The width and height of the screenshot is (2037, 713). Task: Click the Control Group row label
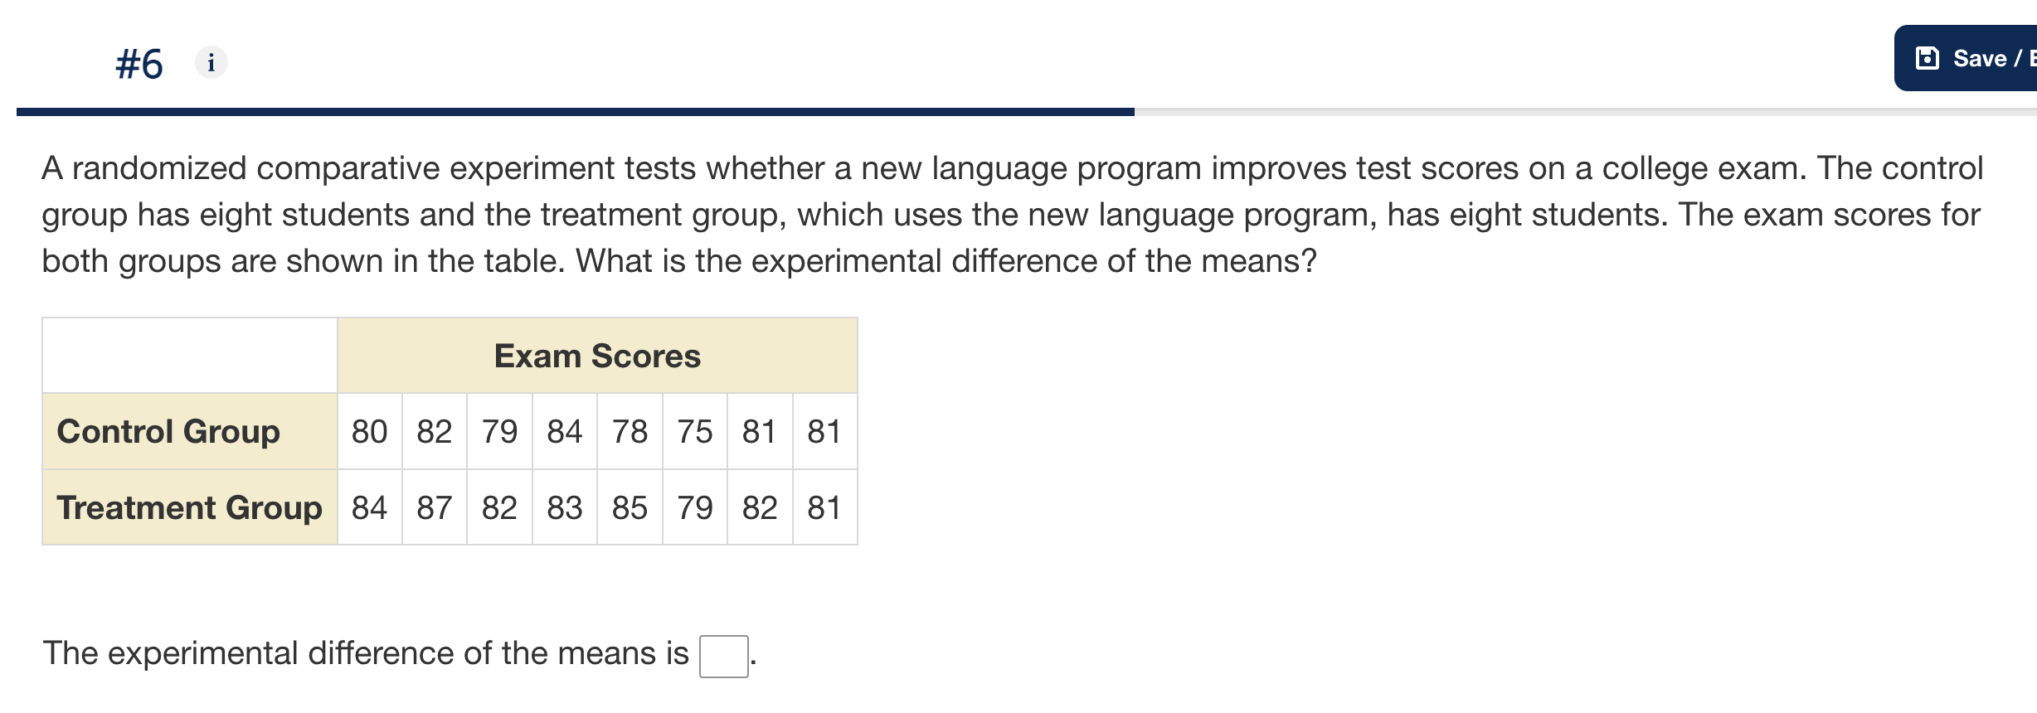point(169,430)
